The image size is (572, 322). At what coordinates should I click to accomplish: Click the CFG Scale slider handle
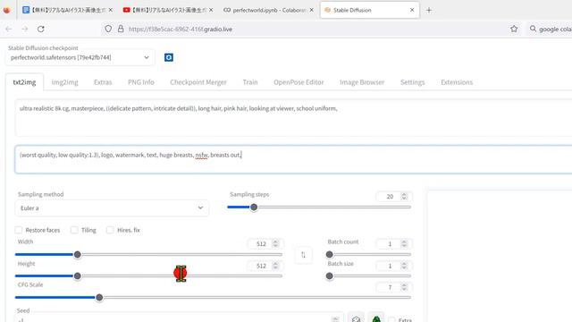coord(99,298)
